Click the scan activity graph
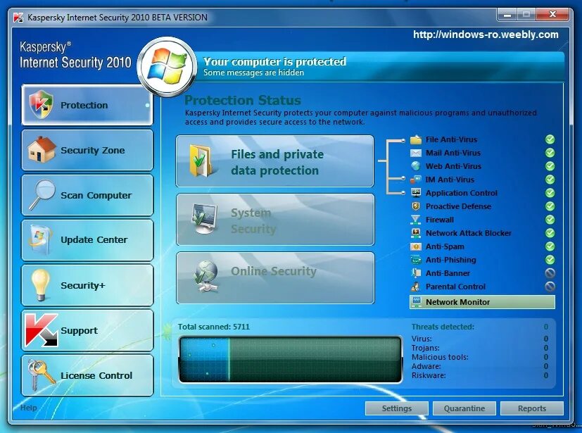 [x=290, y=359]
